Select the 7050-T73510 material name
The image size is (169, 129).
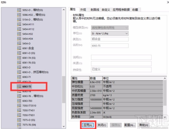29,106
